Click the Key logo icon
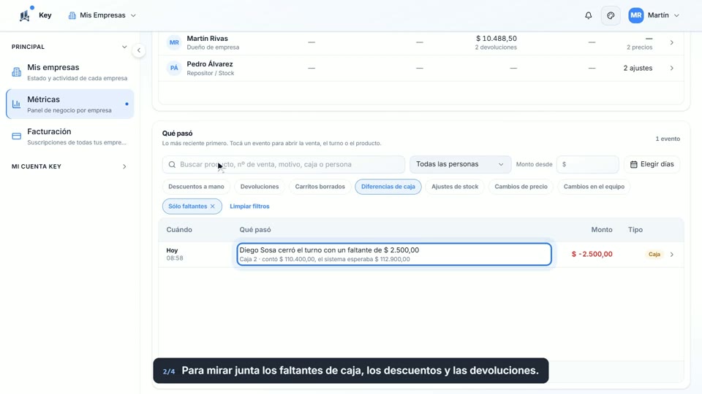The width and height of the screenshot is (702, 394). pyautogui.click(x=25, y=15)
